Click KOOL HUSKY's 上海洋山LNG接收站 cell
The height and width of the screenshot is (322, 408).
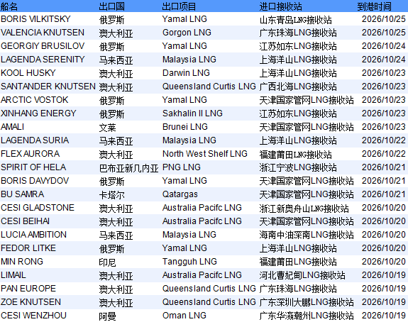pos(298,73)
